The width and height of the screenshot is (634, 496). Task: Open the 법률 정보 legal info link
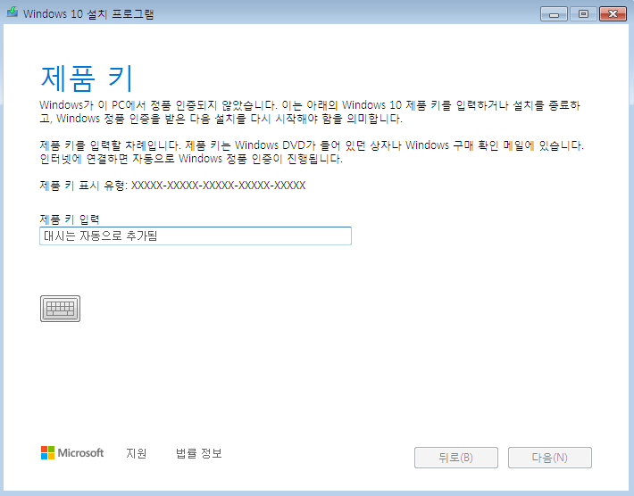[199, 453]
